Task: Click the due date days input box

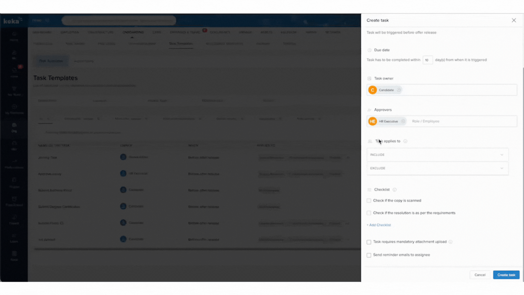Action: click(427, 60)
